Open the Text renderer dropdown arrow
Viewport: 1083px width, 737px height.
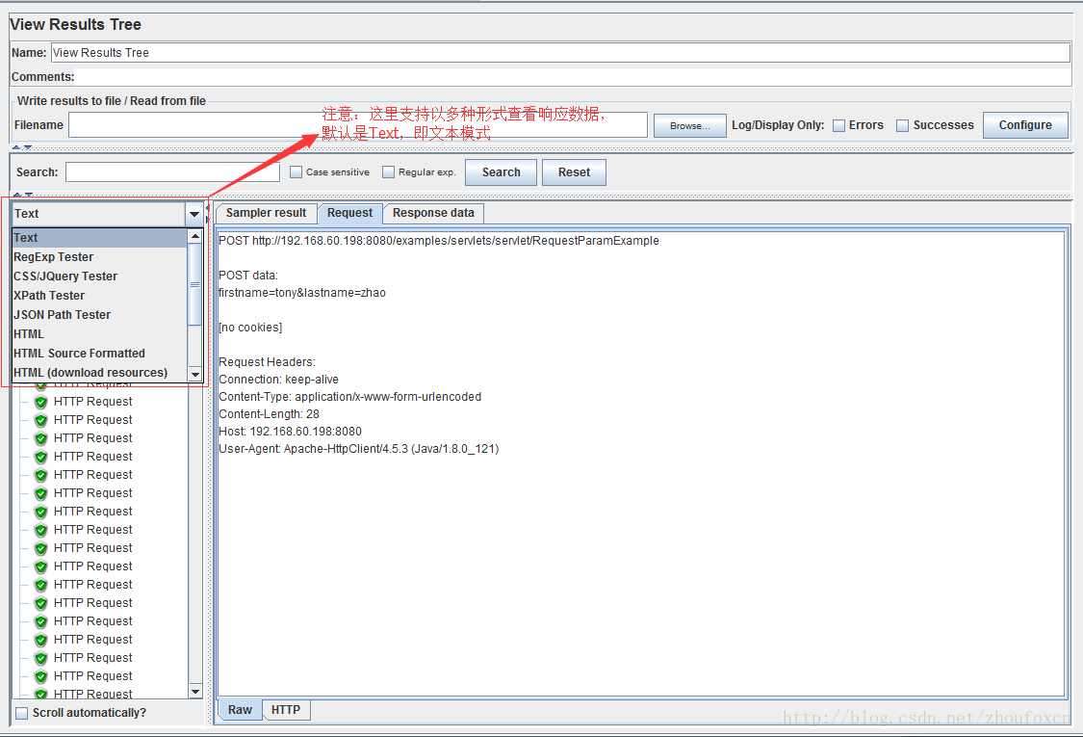click(194, 214)
